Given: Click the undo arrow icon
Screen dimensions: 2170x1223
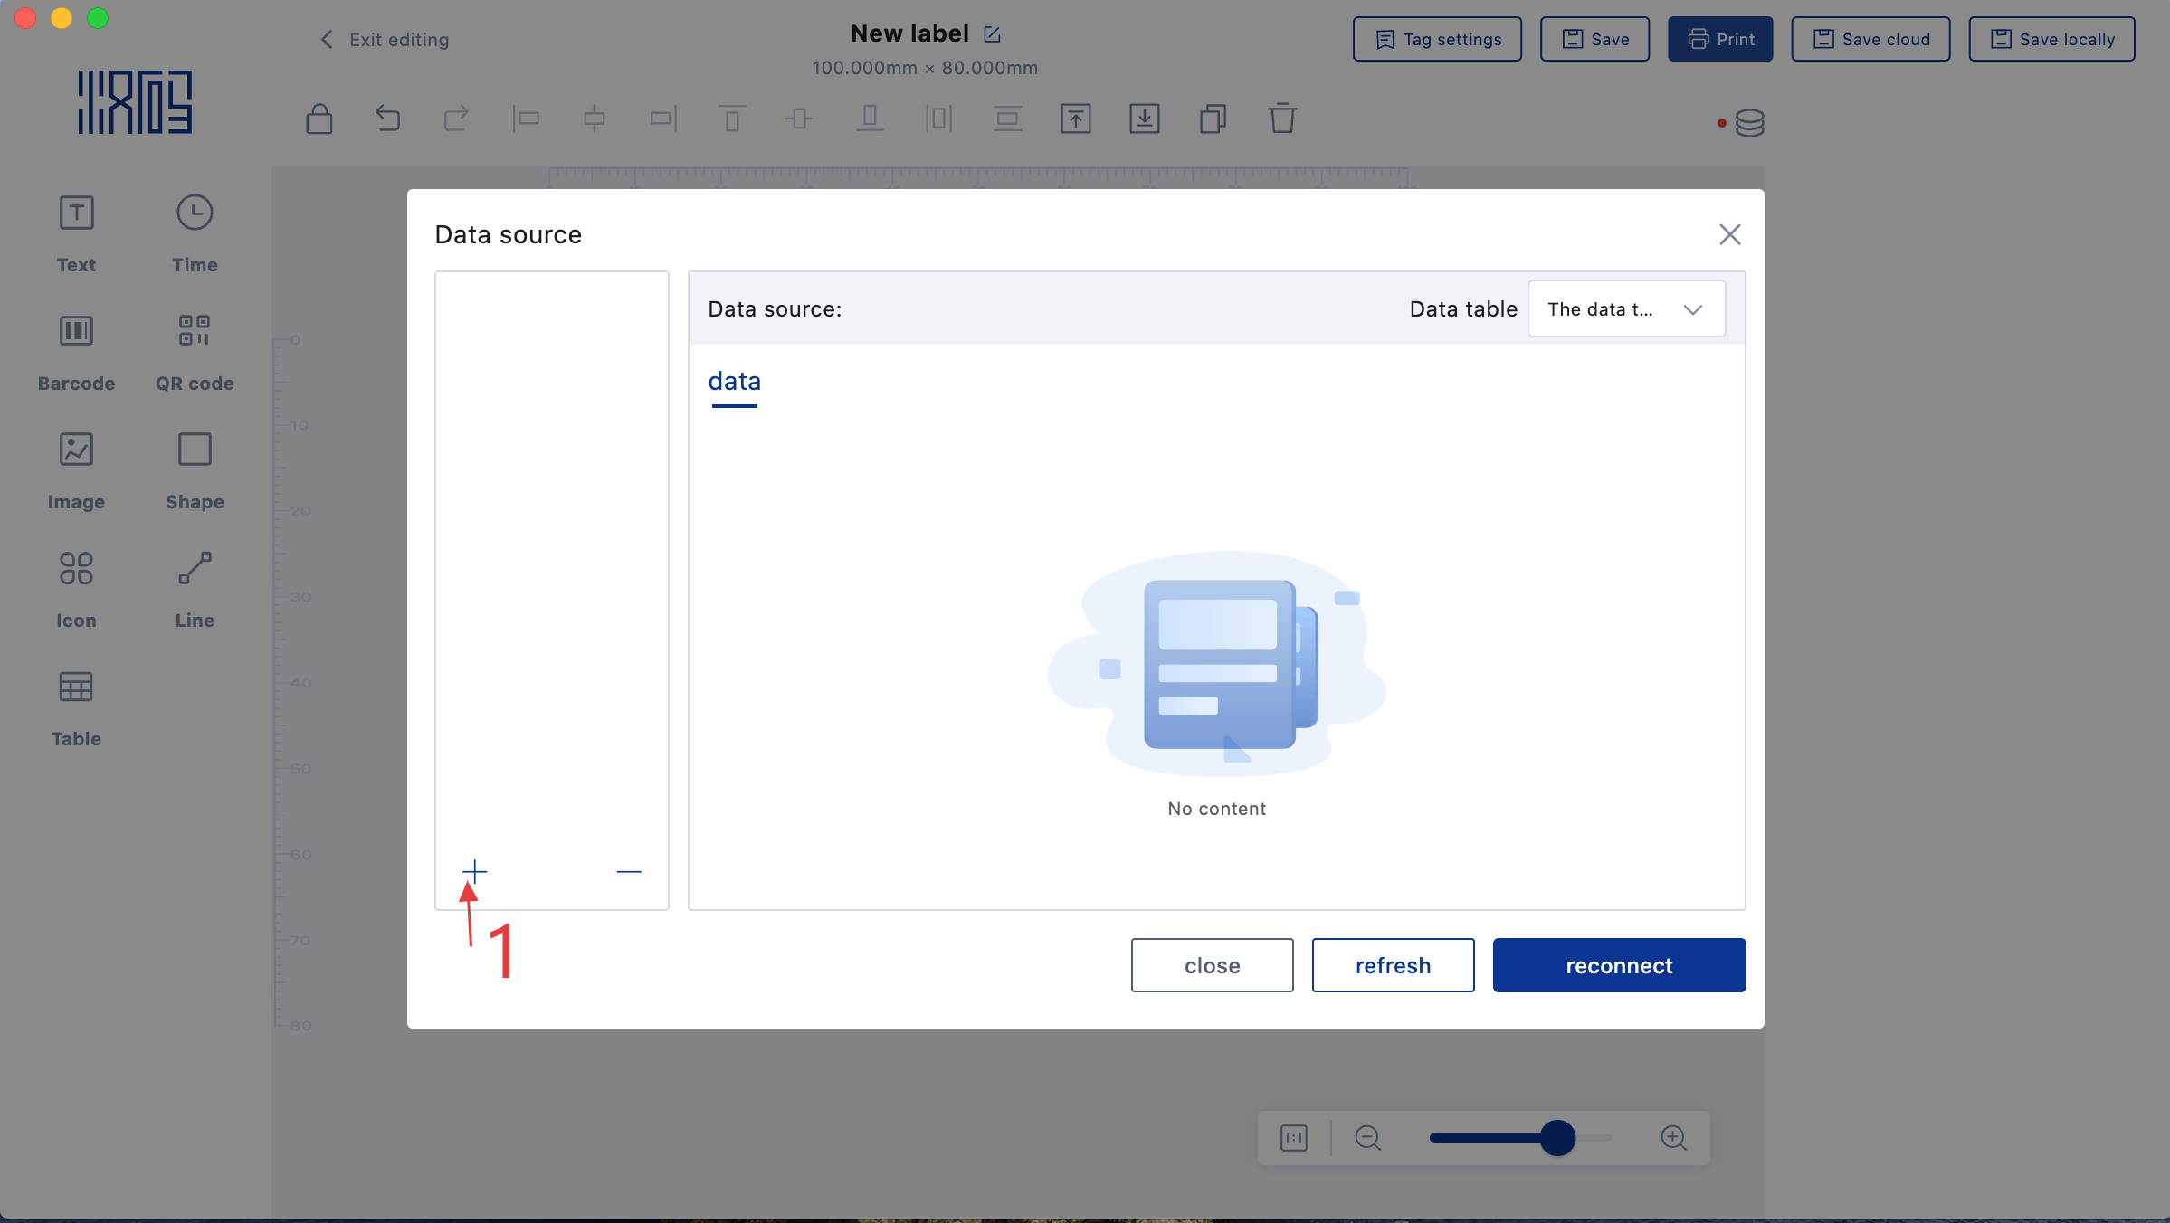Looking at the screenshot, I should 387,119.
